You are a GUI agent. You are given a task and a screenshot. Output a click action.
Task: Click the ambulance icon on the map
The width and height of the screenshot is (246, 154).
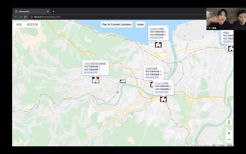tap(123, 81)
